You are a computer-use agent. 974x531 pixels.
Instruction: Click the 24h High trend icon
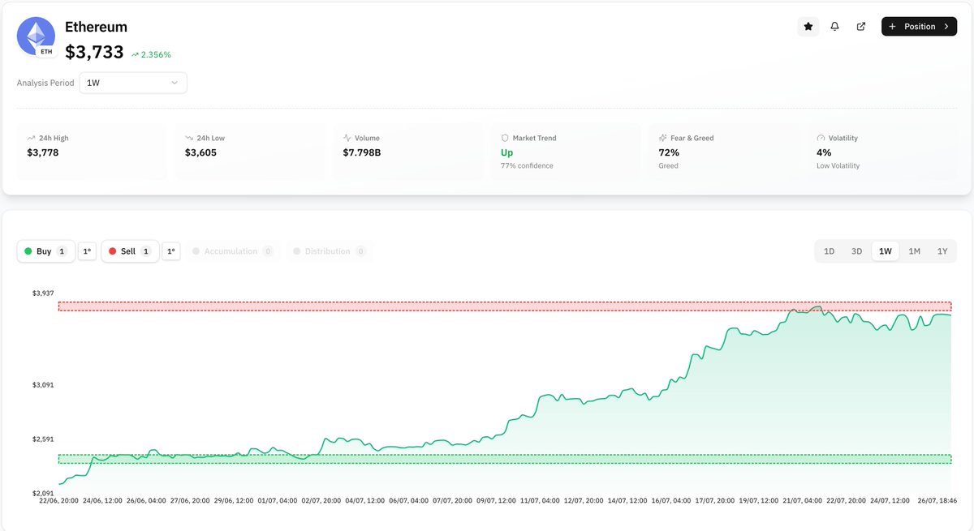tap(31, 138)
